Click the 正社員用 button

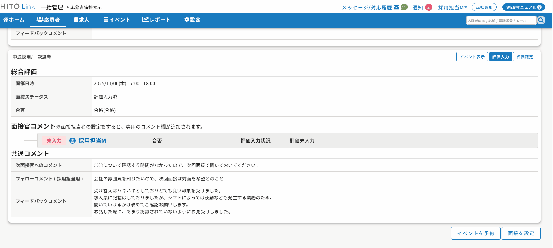click(484, 7)
